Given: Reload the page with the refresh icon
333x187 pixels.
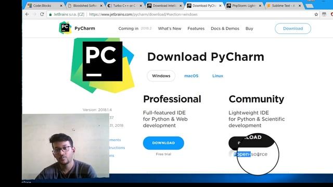Looking at the screenshot, I should pos(42,14).
